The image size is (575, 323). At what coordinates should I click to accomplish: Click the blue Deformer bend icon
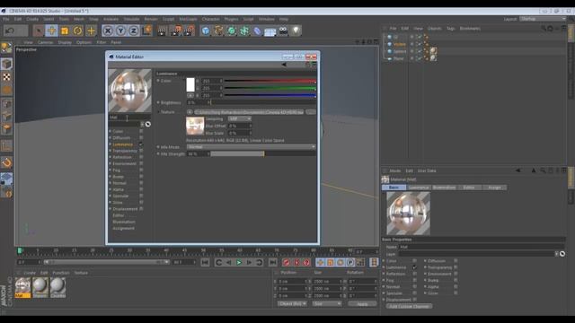tap(257, 31)
